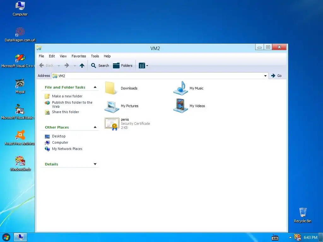Click the VM2 window system menu icon
Viewport: 323px width, 242px height.
(39, 48)
